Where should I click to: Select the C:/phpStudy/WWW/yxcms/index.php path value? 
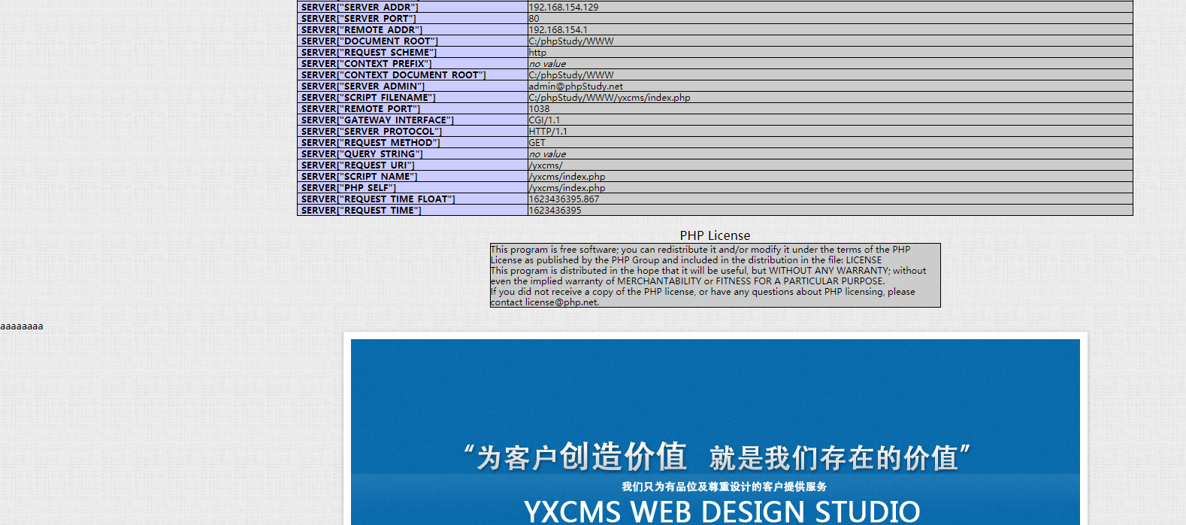(610, 97)
